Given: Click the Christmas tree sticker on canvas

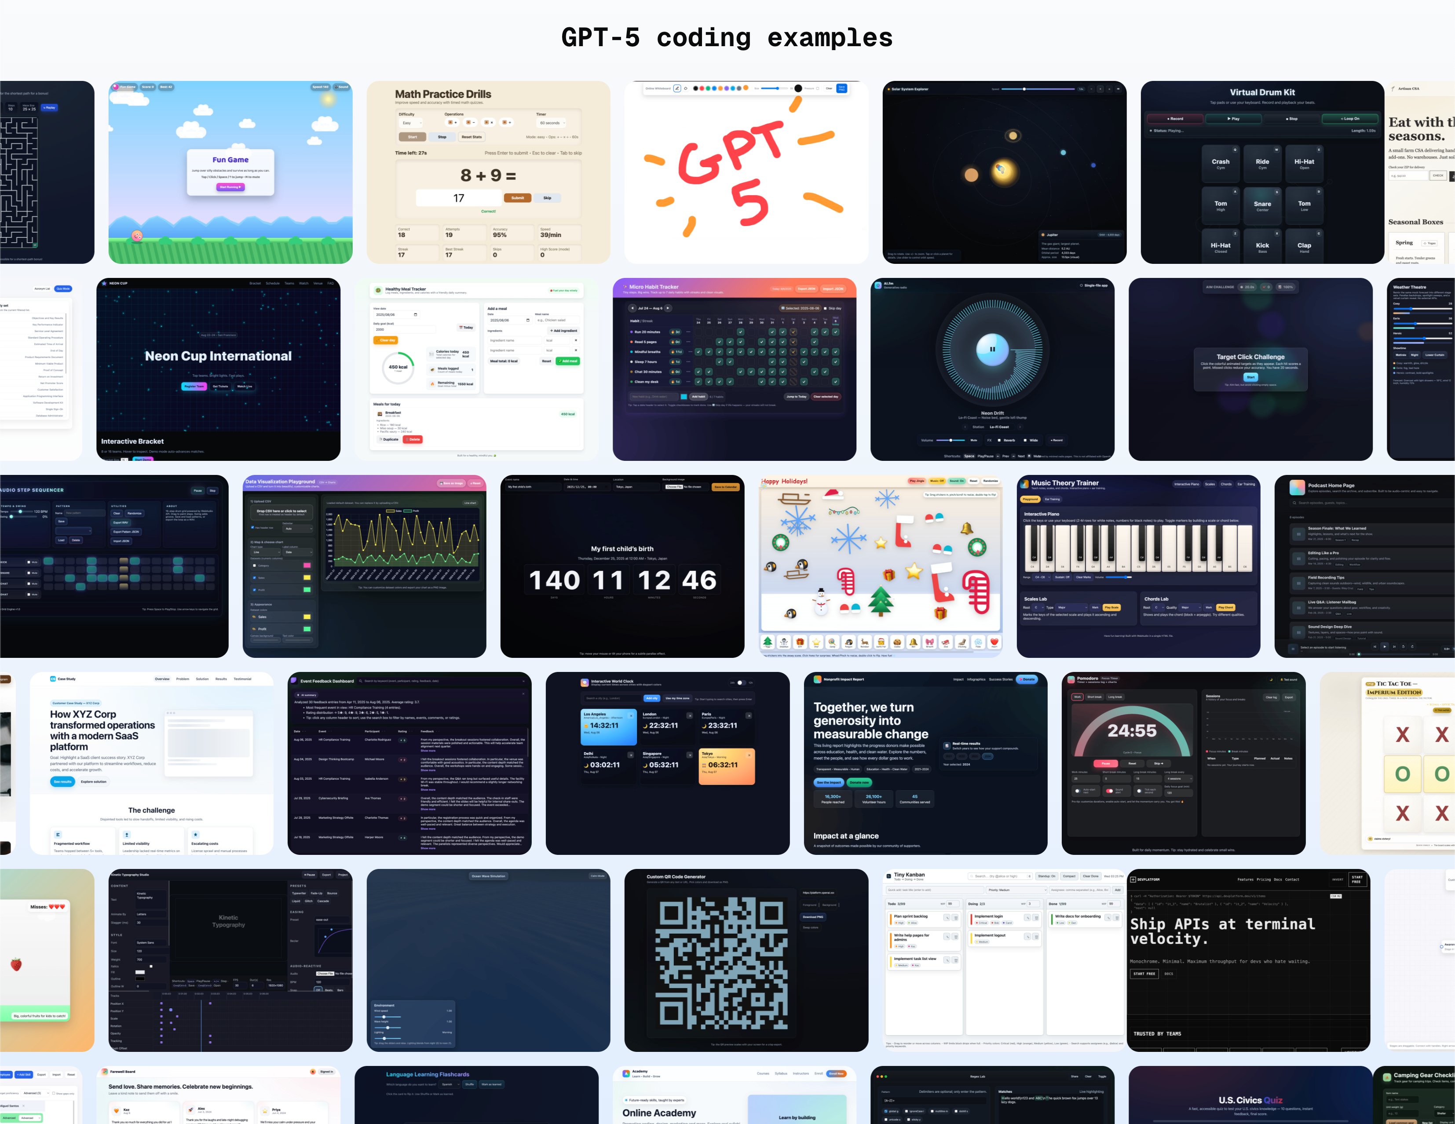Looking at the screenshot, I should [881, 601].
